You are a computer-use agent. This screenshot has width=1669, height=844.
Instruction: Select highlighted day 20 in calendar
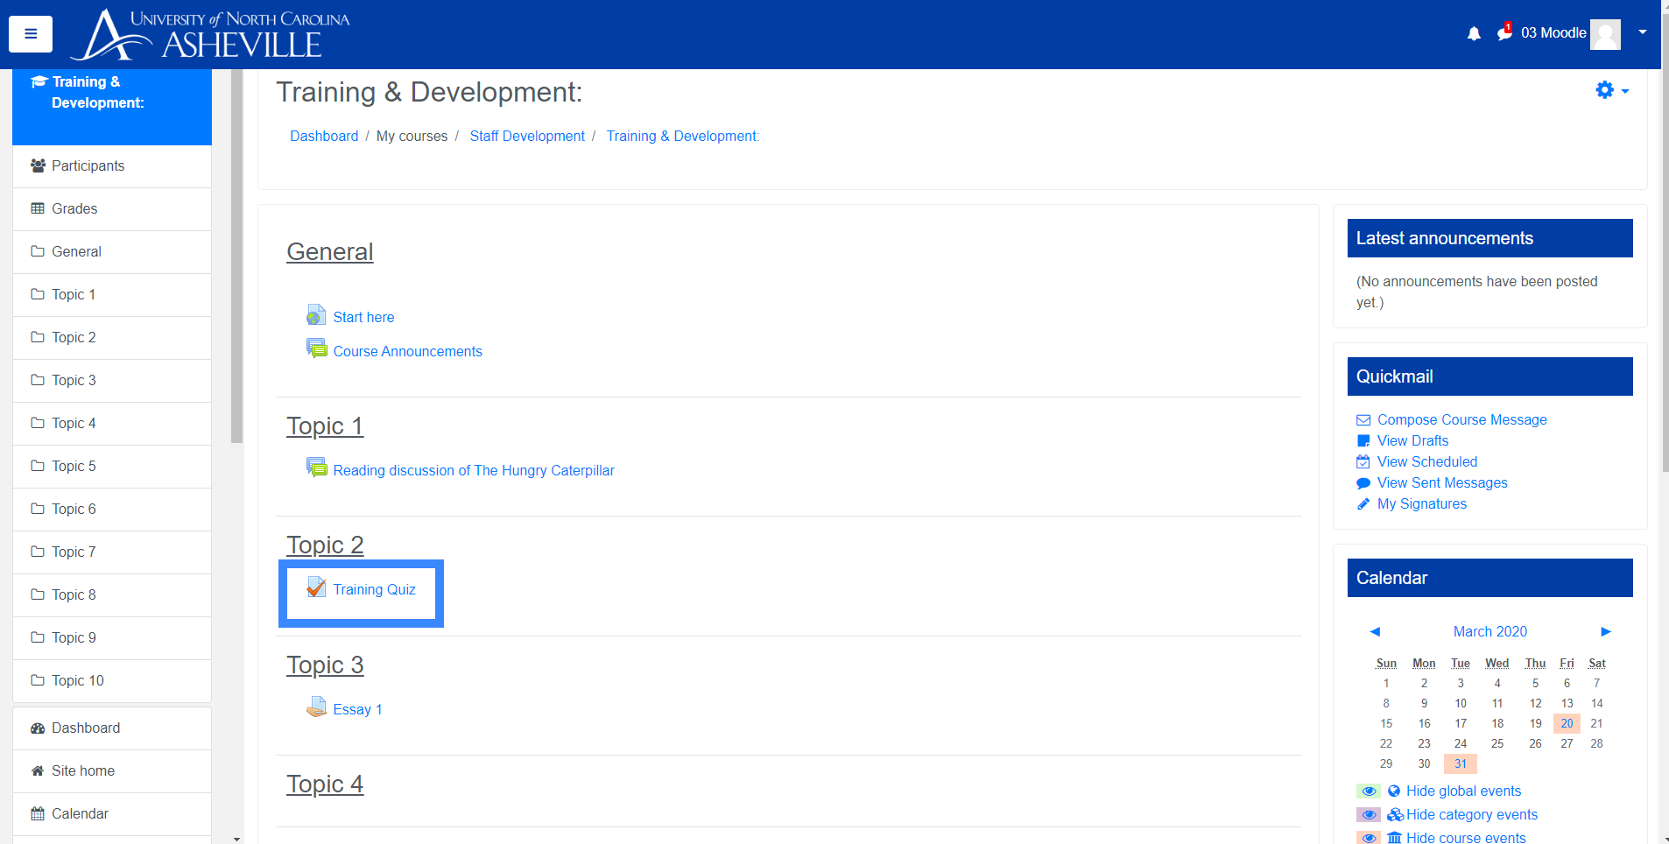point(1567,723)
